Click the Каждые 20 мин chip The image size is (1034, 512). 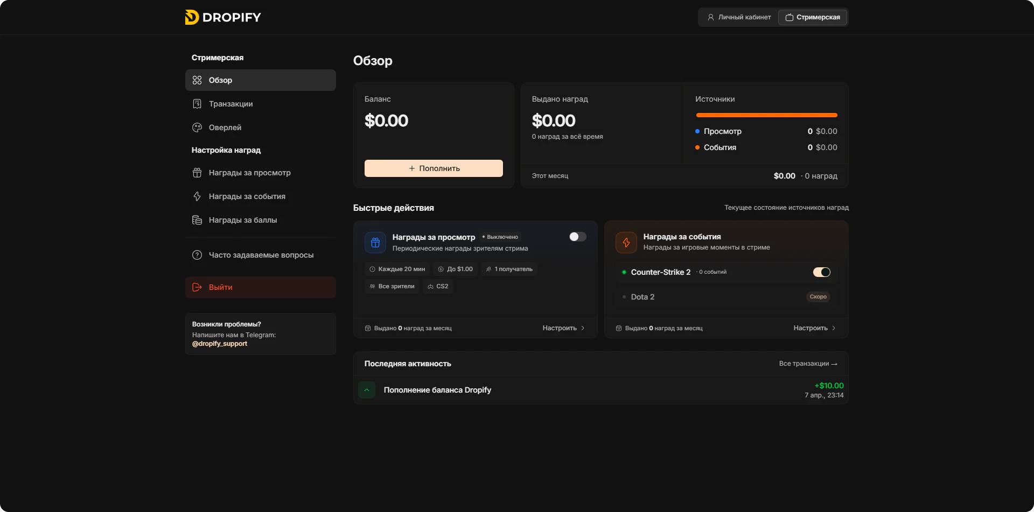point(397,269)
